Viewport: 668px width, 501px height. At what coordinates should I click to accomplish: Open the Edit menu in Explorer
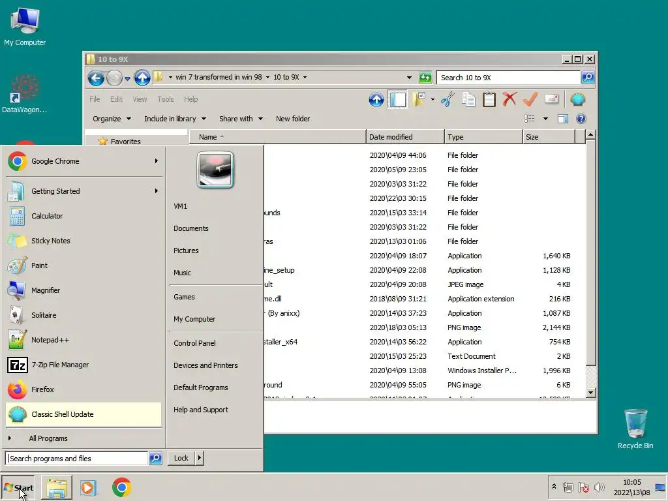(116, 99)
